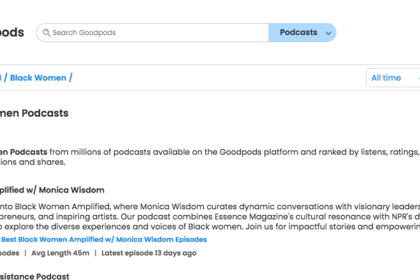Screen dimensions: 420x280
Task: Open Best Black Women Amplified Episodes link
Action: coord(104,239)
